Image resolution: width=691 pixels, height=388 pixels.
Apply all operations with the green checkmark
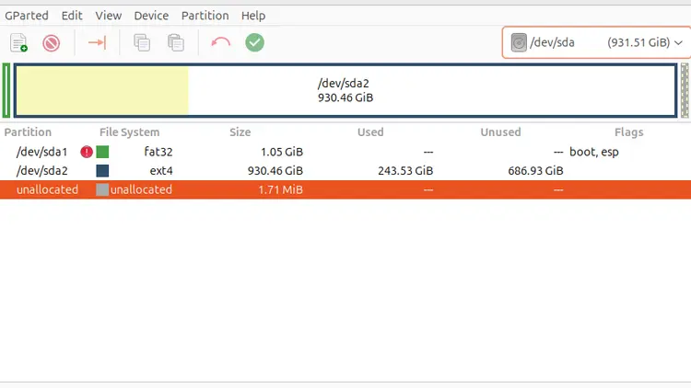254,42
